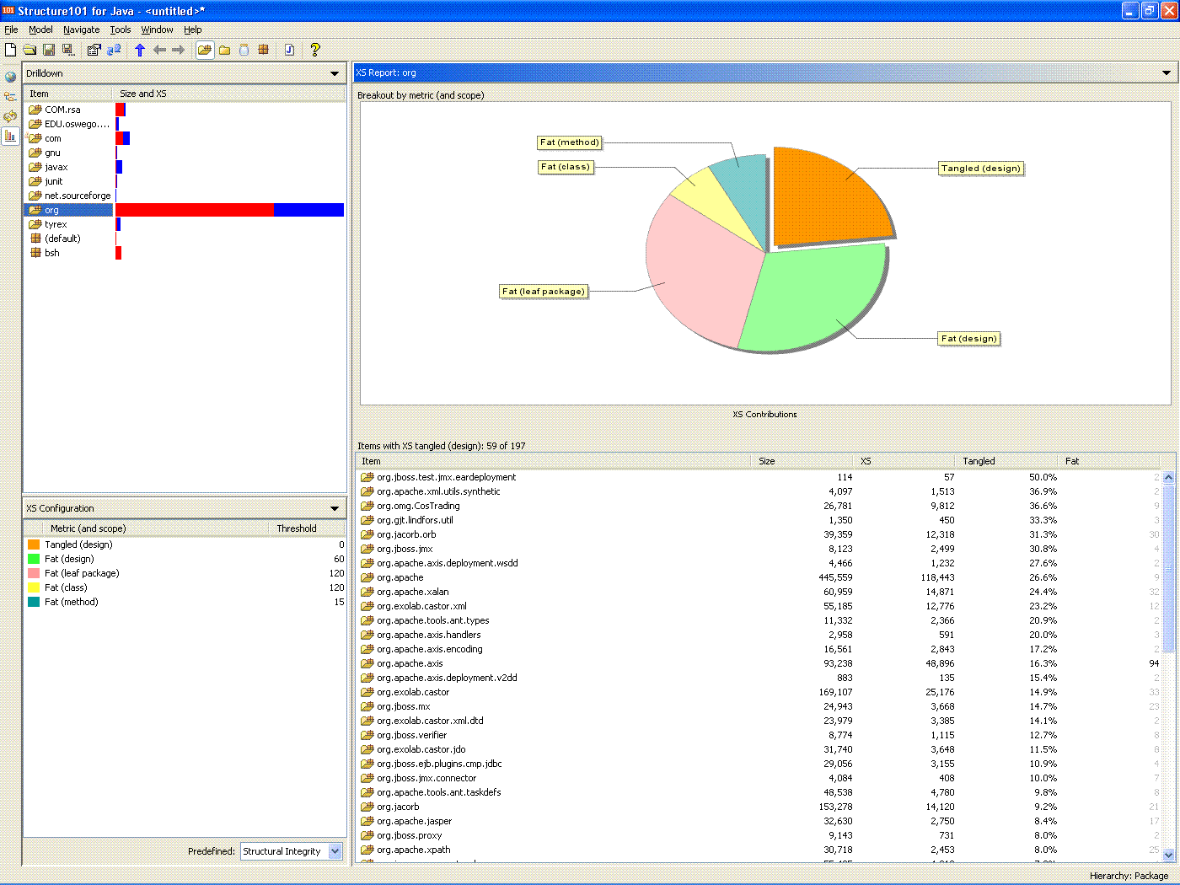Expand the XS Report panel dropdown arrow
The height and width of the screenshot is (885, 1180).
tap(1167, 73)
